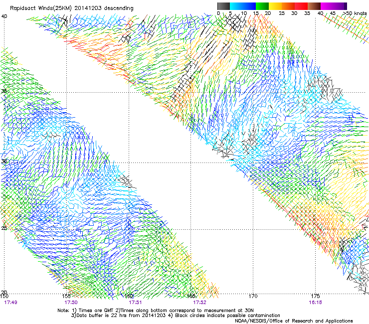Click the gray 0-5 knots color swatch
Image resolution: width=369 pixels, height=324 pixels.
point(223,6)
